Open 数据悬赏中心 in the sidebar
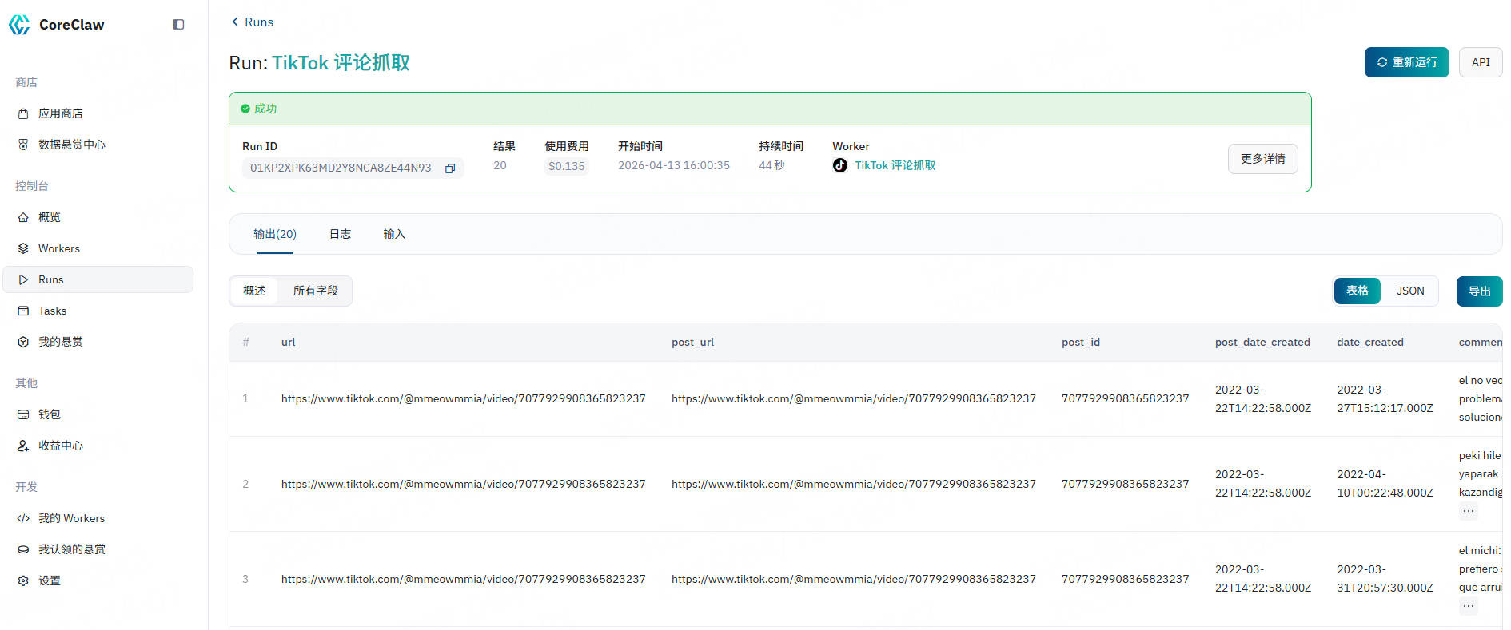This screenshot has width=1511, height=630. pos(71,145)
